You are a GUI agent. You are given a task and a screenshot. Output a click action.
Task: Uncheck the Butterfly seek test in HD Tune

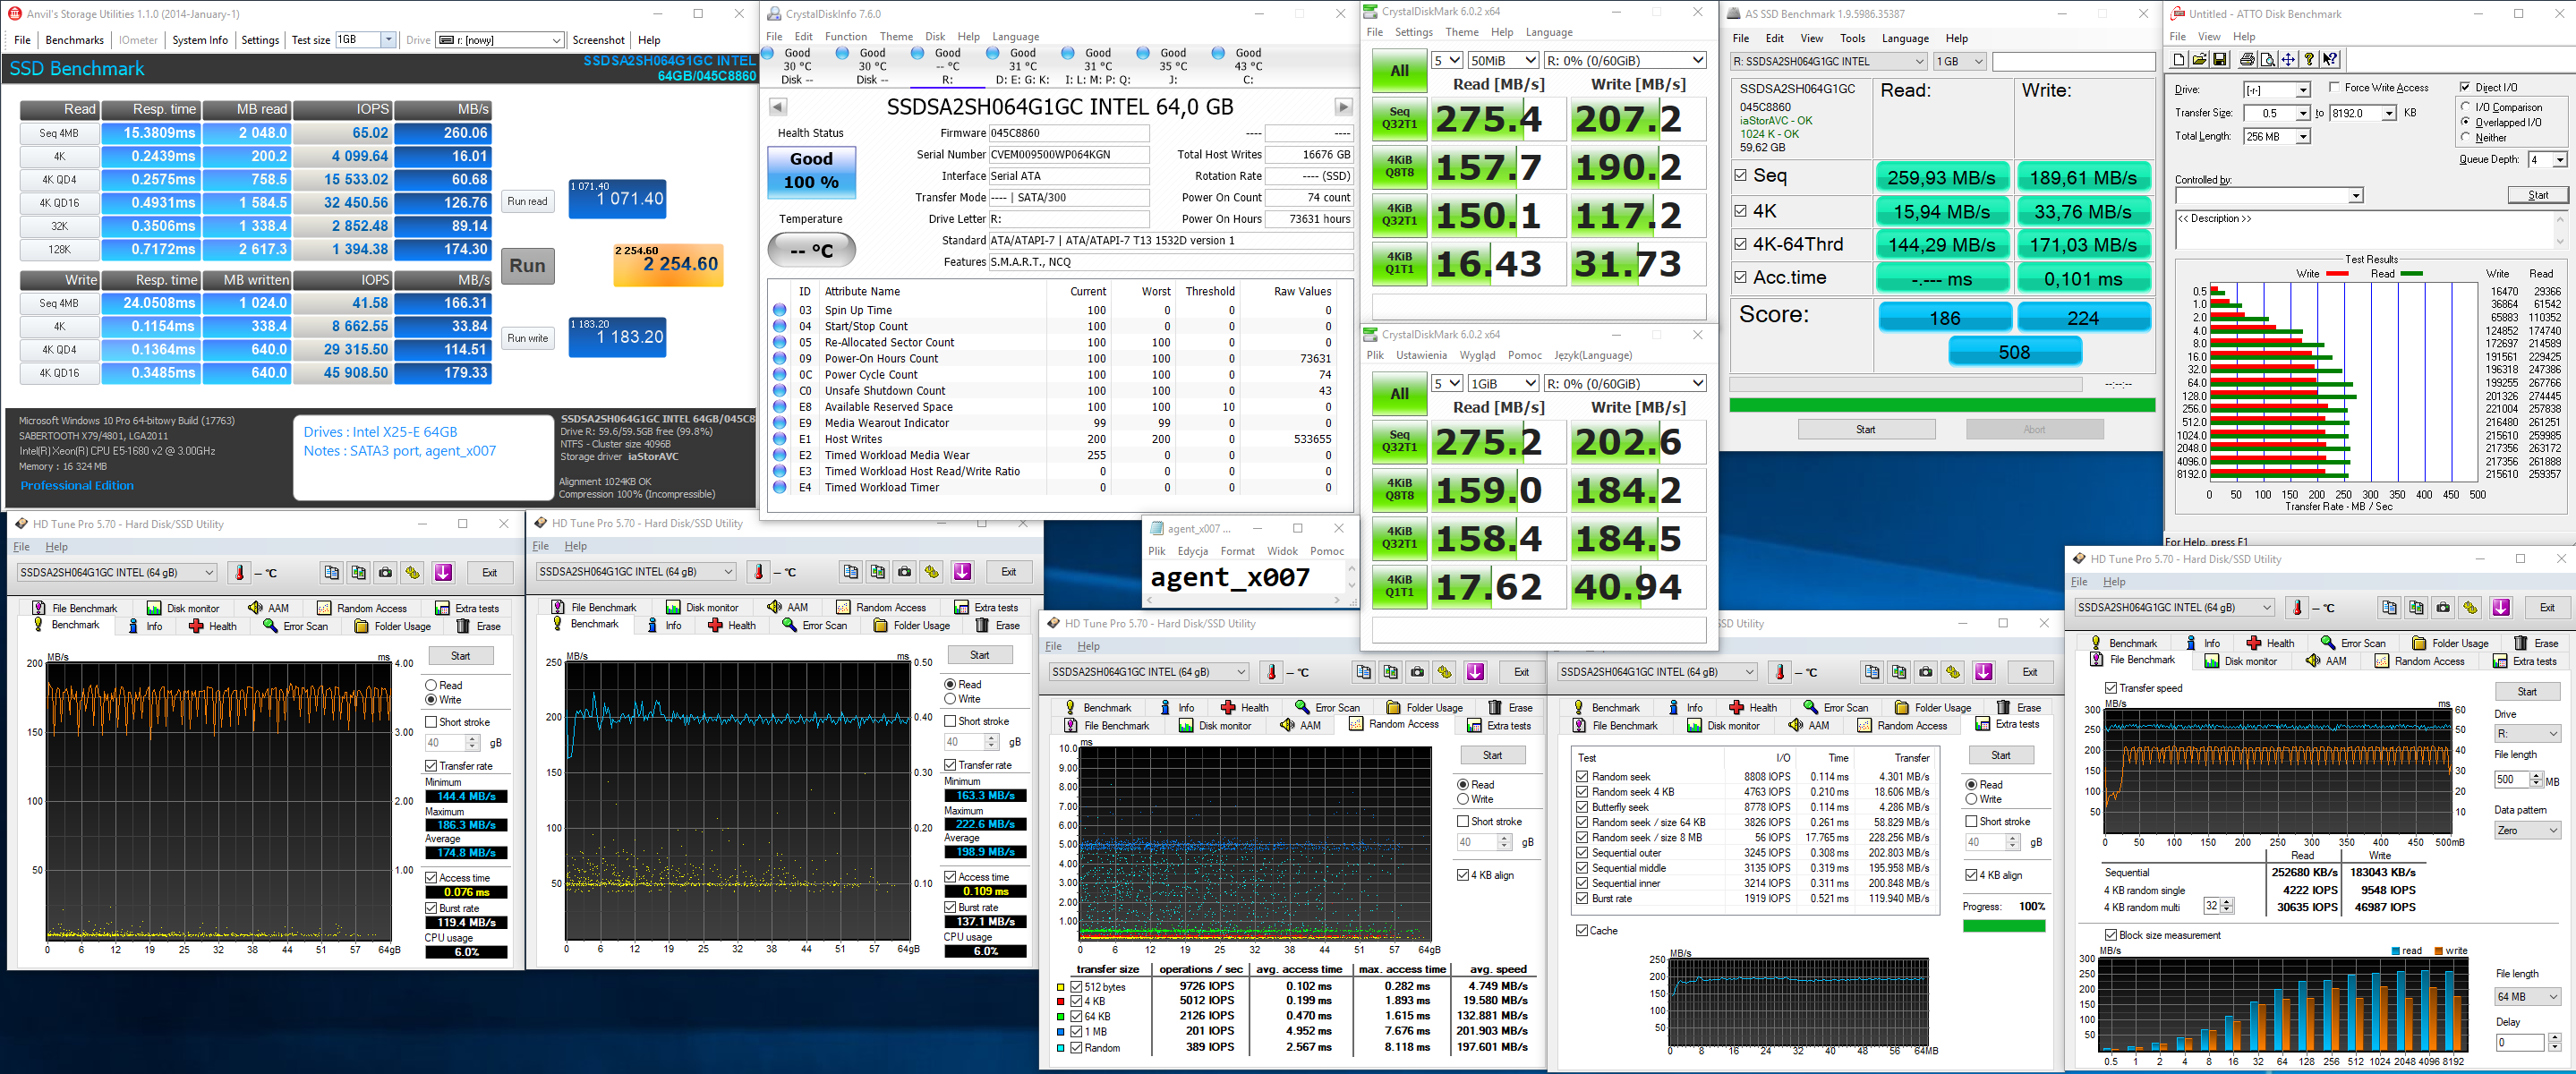click(x=1581, y=807)
